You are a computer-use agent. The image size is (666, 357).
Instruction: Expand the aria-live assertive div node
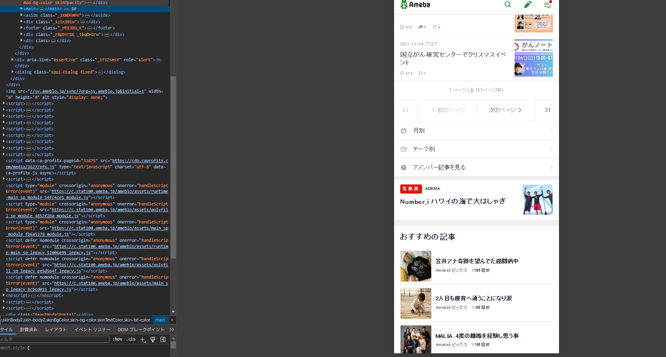point(13,60)
